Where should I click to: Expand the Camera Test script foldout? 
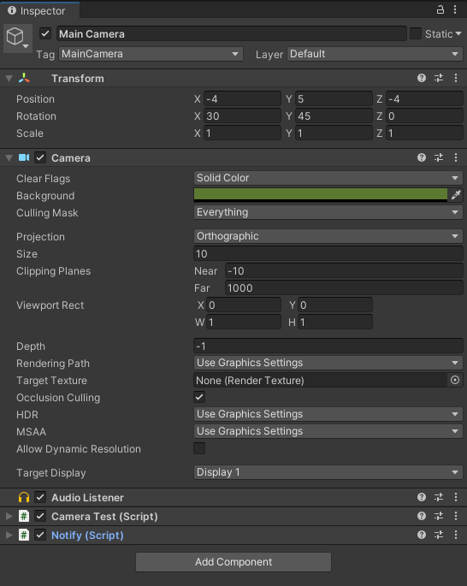9,517
